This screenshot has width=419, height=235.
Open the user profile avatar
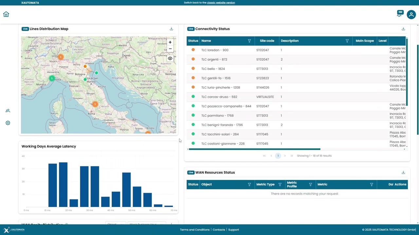411,14
